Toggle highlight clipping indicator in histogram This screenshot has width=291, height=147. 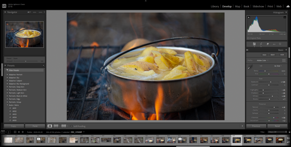[285, 17]
